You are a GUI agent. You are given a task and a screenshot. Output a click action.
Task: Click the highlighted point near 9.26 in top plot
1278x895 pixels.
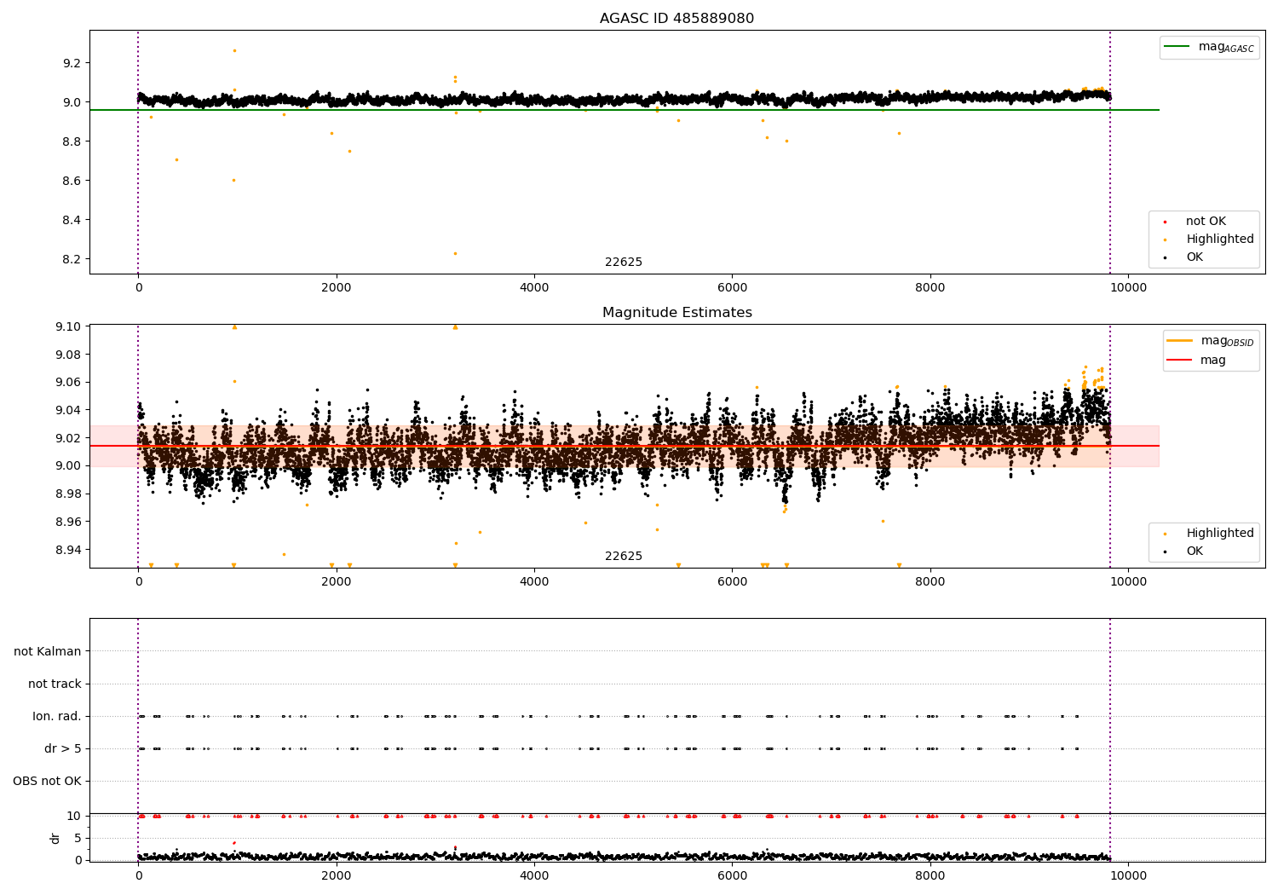pos(234,50)
